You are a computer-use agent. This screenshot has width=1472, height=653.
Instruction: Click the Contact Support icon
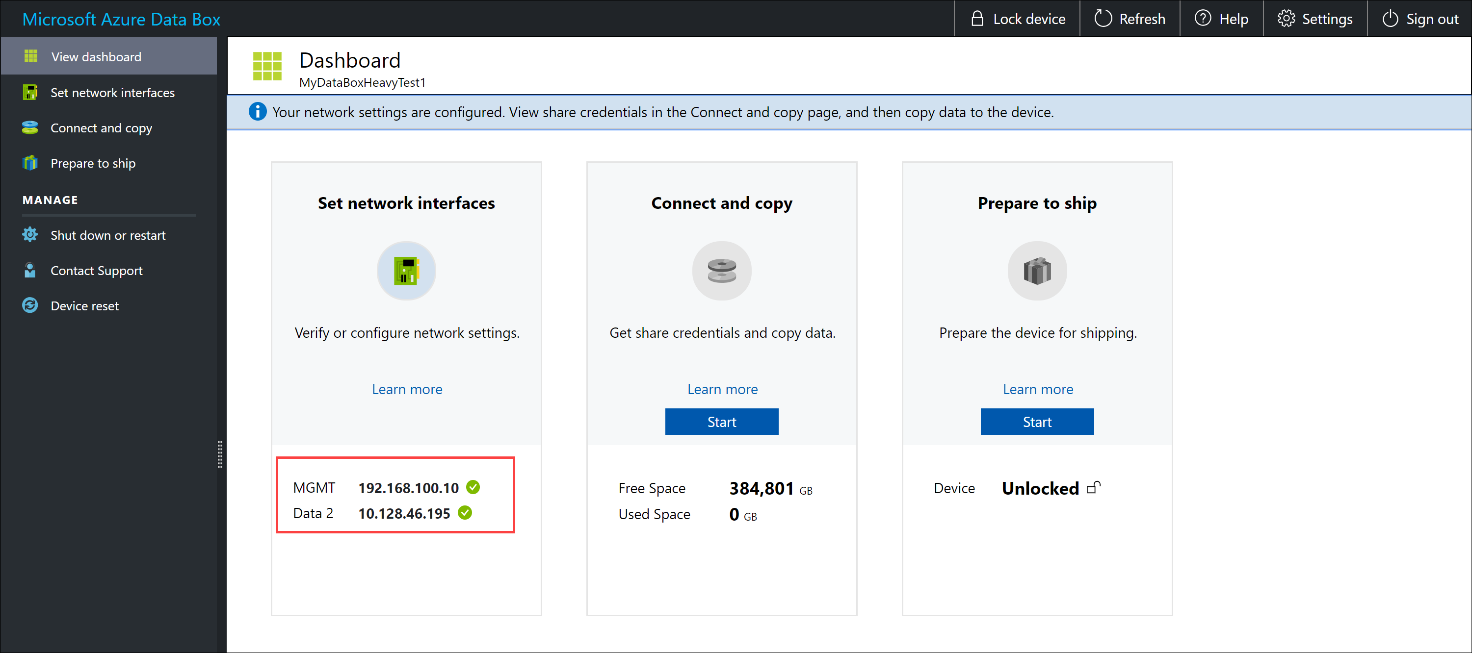pyautogui.click(x=29, y=270)
